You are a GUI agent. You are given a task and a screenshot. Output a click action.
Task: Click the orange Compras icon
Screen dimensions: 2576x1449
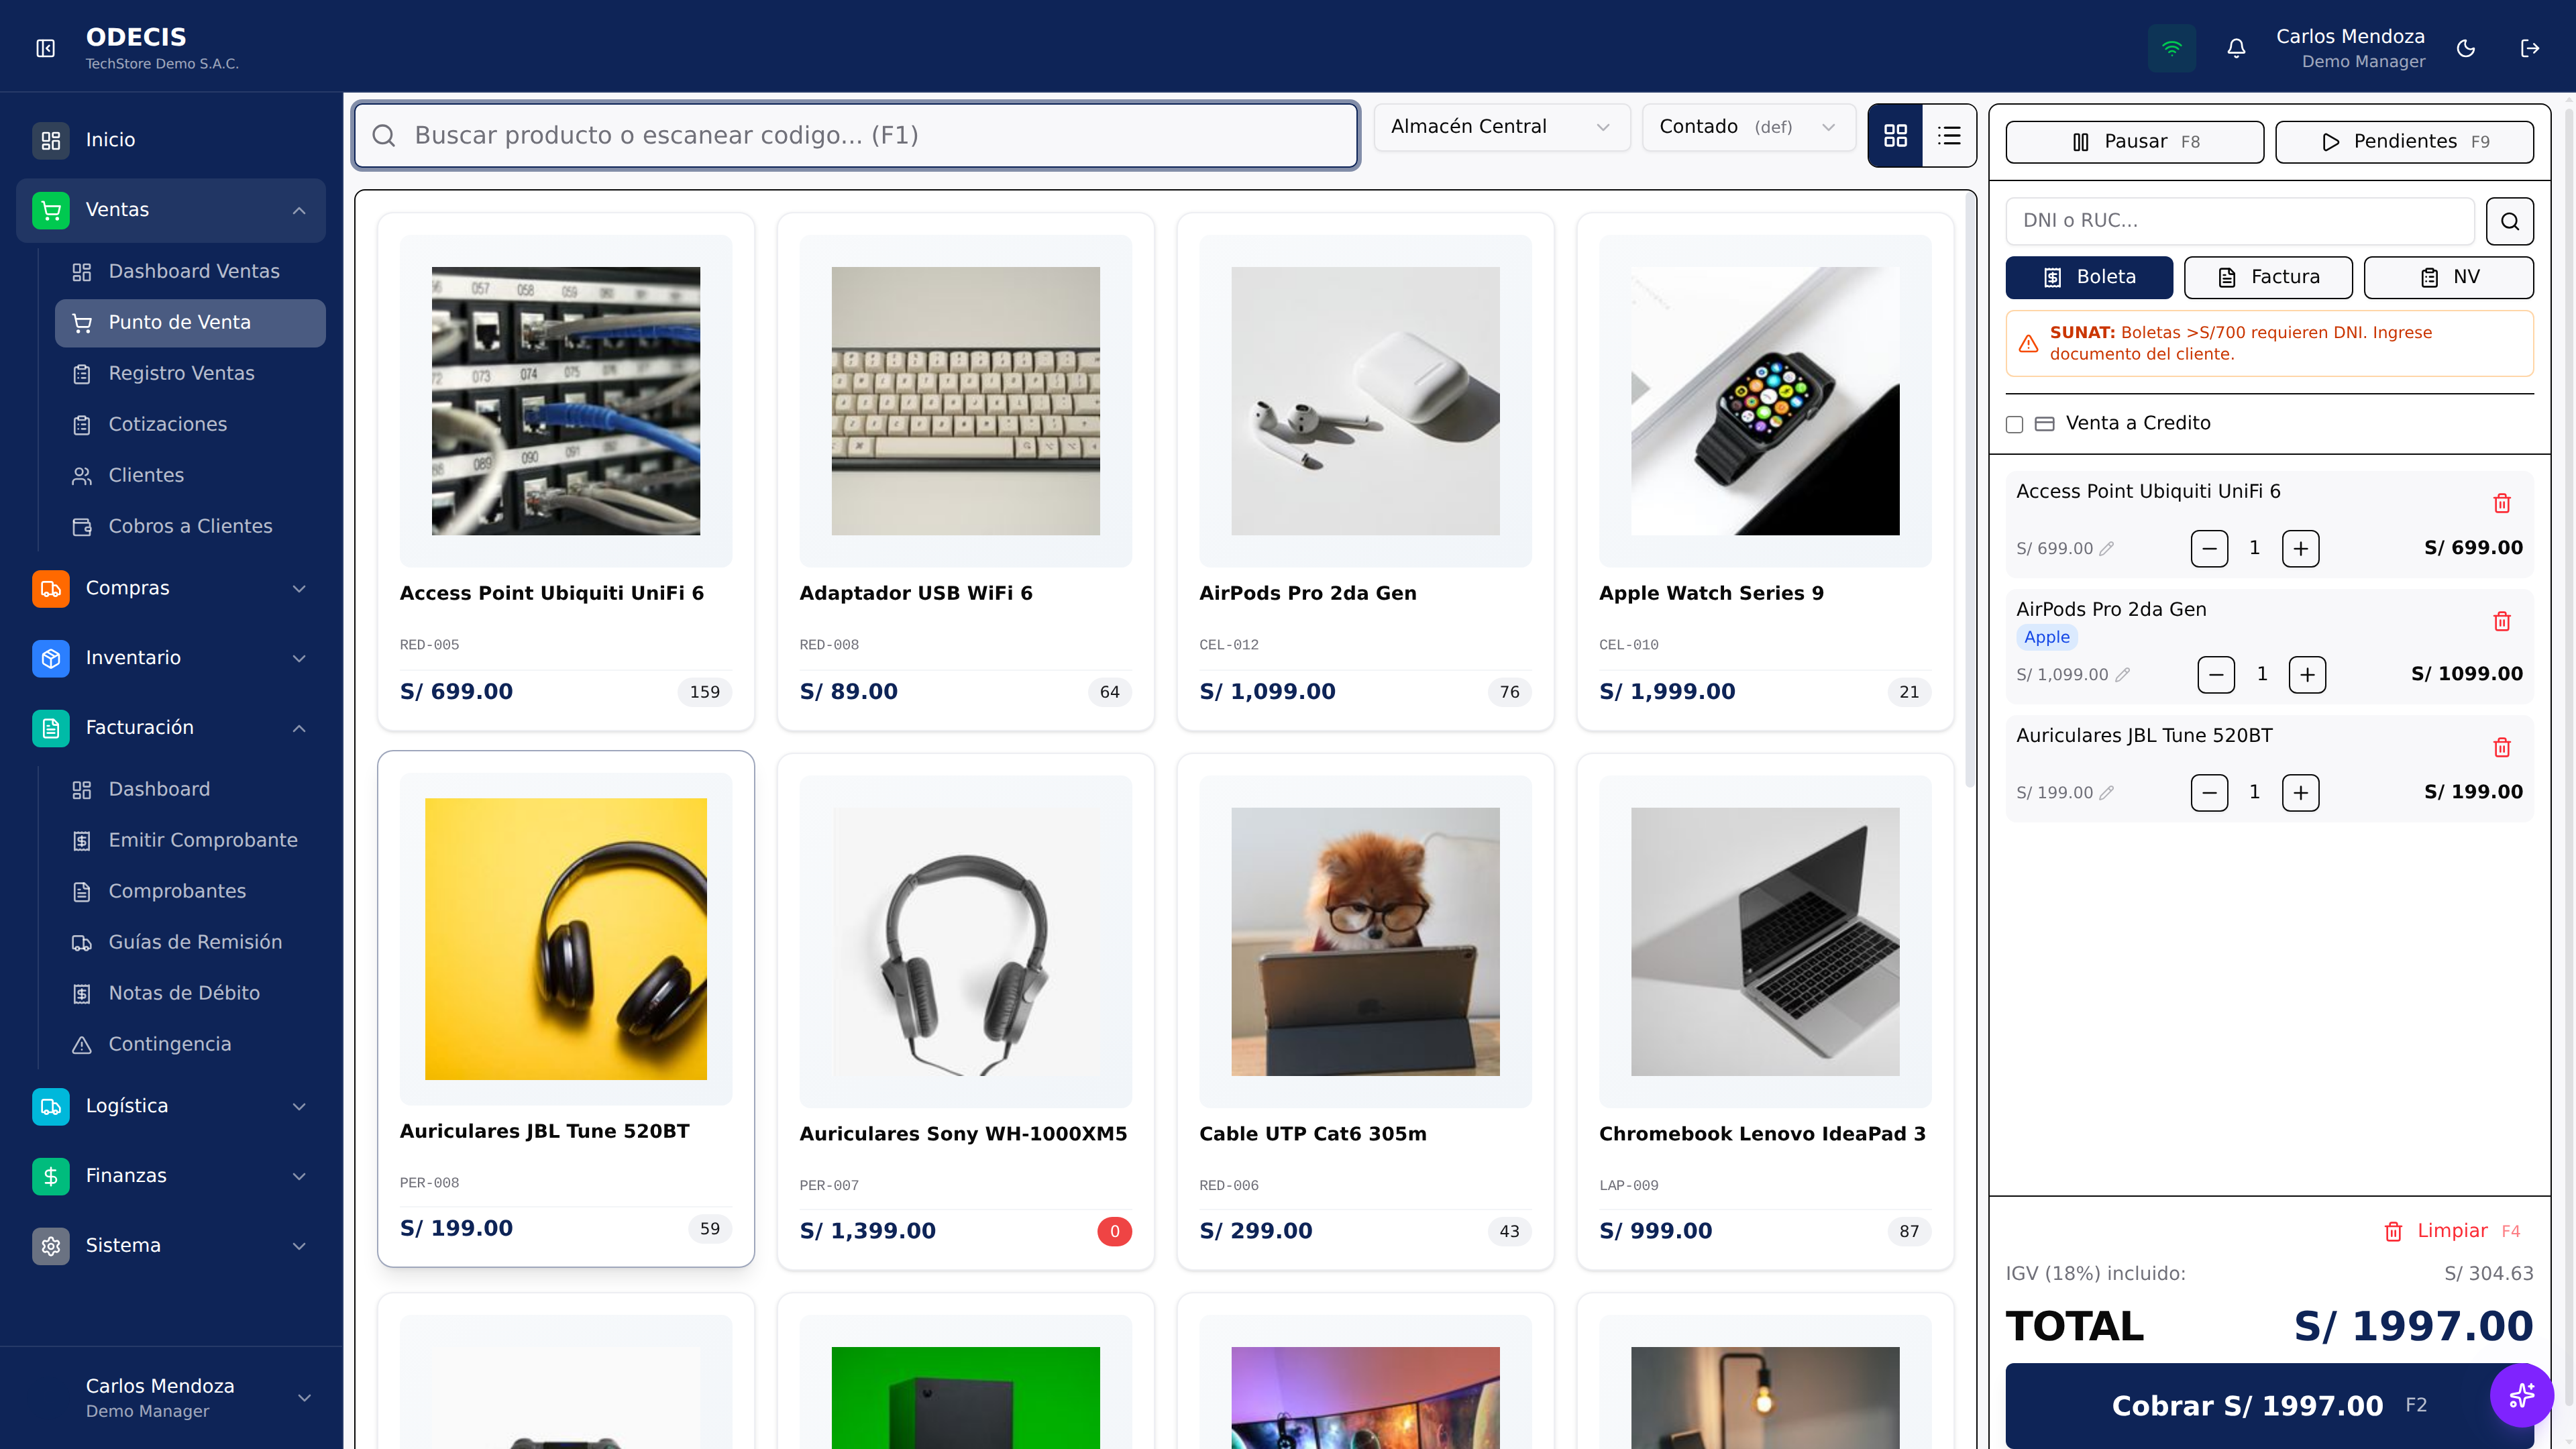(x=51, y=588)
